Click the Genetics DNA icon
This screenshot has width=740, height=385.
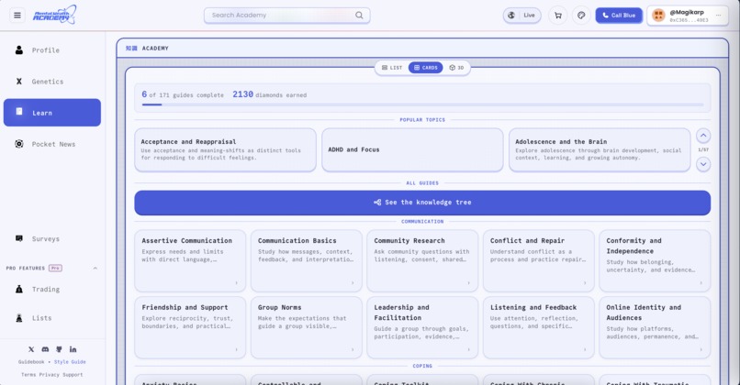pos(19,82)
